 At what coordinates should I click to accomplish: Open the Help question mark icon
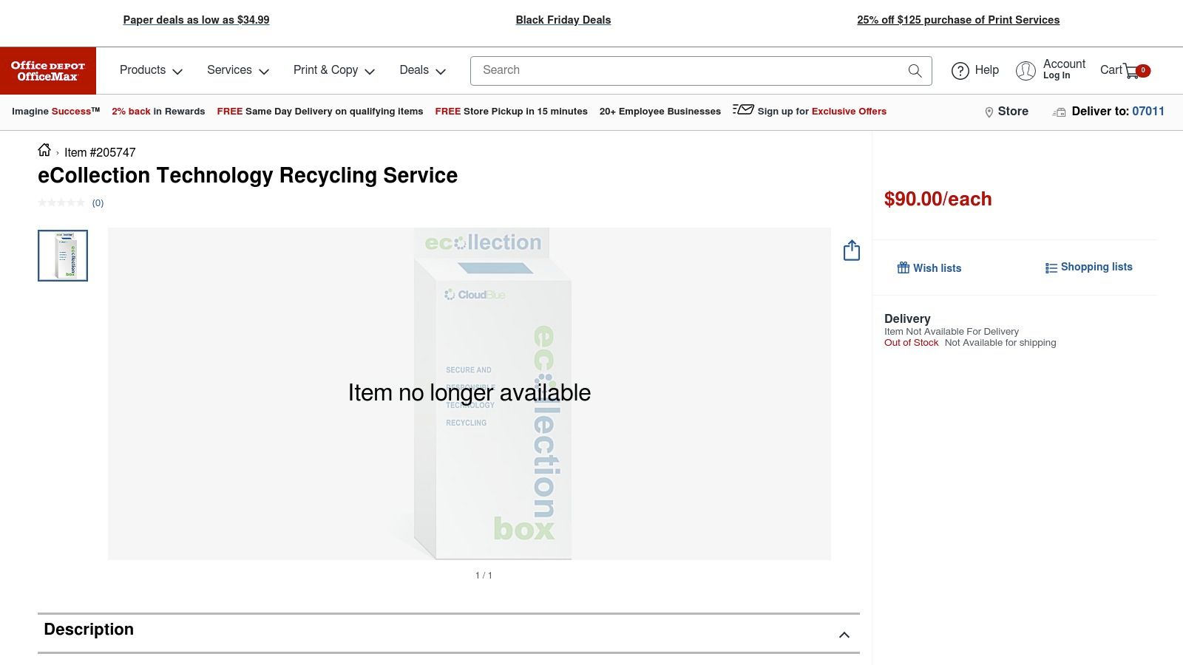tap(960, 70)
